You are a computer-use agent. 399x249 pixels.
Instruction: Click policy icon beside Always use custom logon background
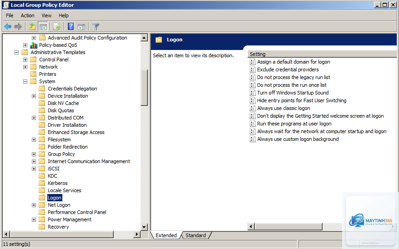click(x=253, y=139)
